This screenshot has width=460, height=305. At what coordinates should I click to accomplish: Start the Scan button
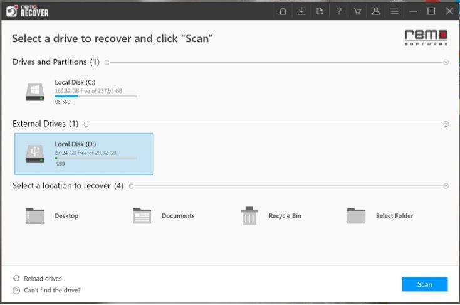tap(425, 284)
